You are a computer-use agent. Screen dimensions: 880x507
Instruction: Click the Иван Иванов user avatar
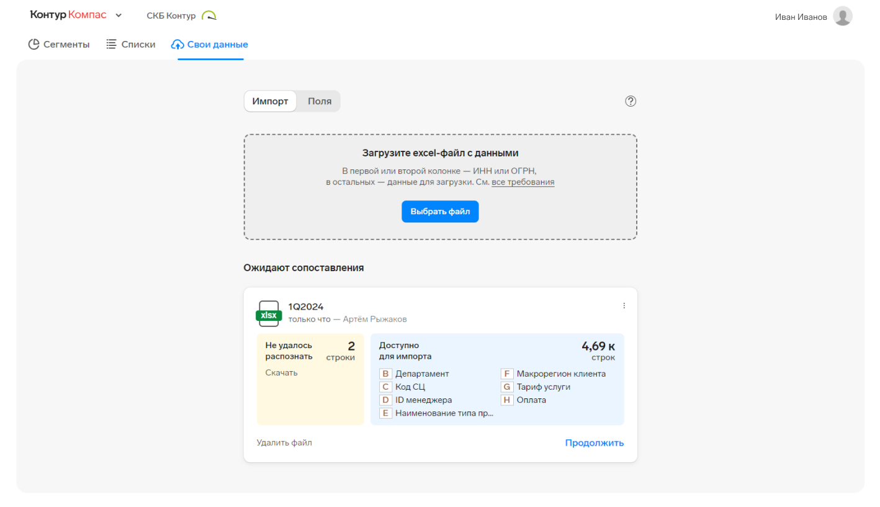pyautogui.click(x=842, y=16)
